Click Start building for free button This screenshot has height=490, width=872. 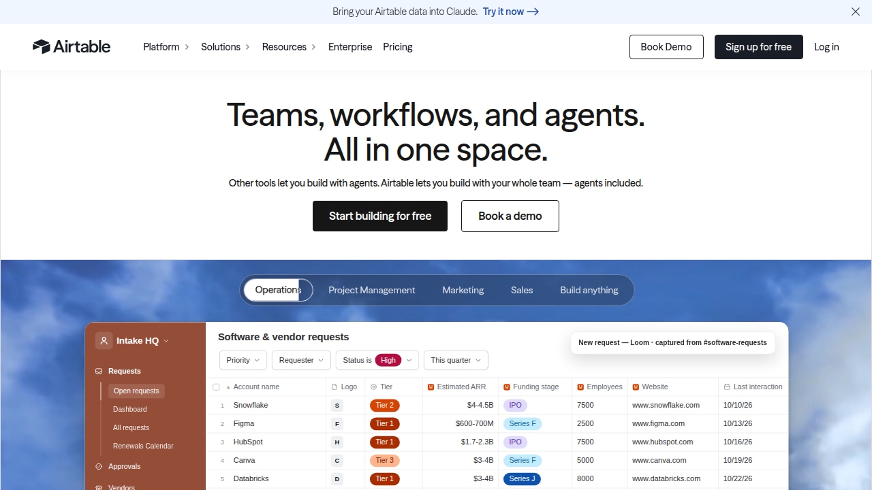click(x=380, y=216)
